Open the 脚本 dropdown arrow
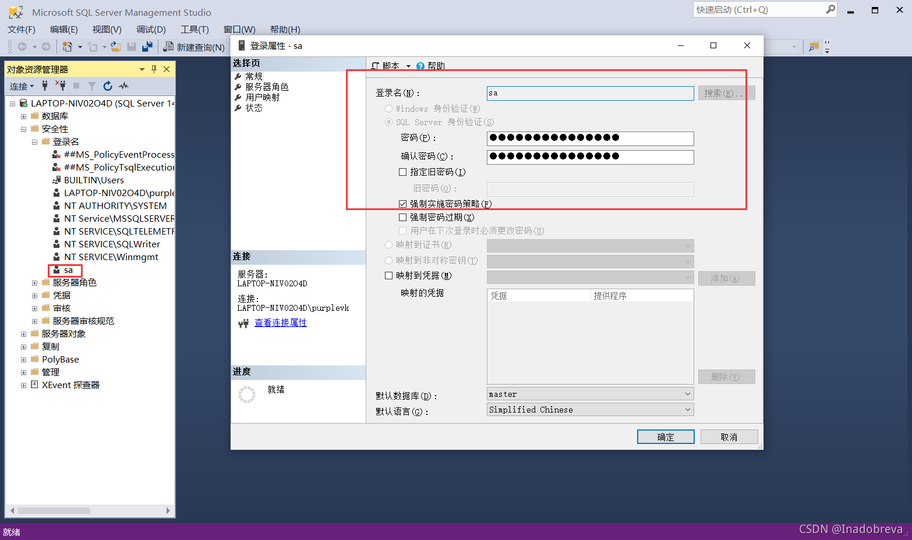Image resolution: width=912 pixels, height=540 pixels. click(408, 66)
